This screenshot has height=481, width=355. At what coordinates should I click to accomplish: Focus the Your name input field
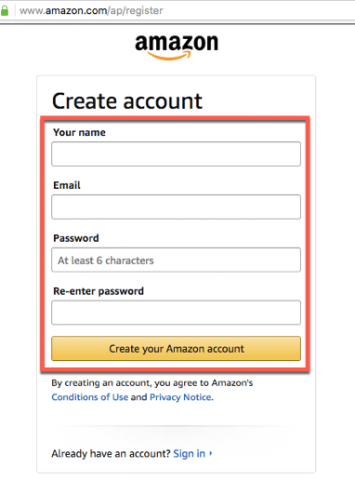tap(176, 154)
